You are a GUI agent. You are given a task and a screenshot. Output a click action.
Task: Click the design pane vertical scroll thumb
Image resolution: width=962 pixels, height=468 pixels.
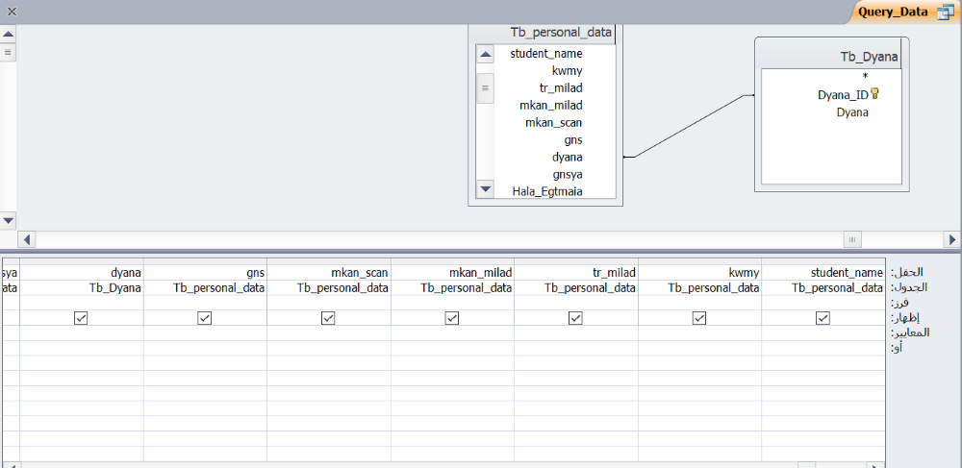tap(8, 52)
